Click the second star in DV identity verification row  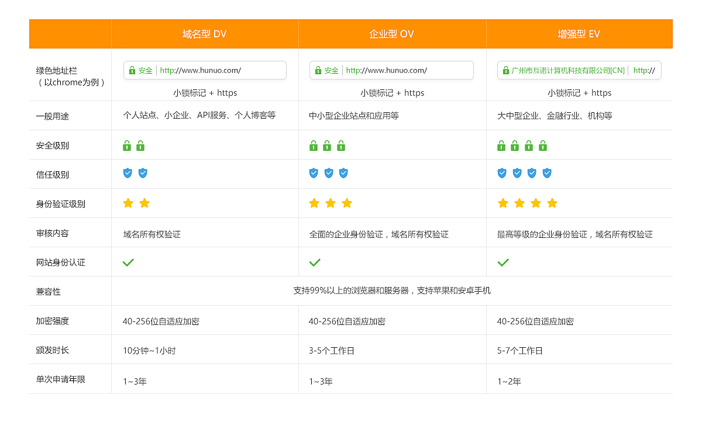144,203
